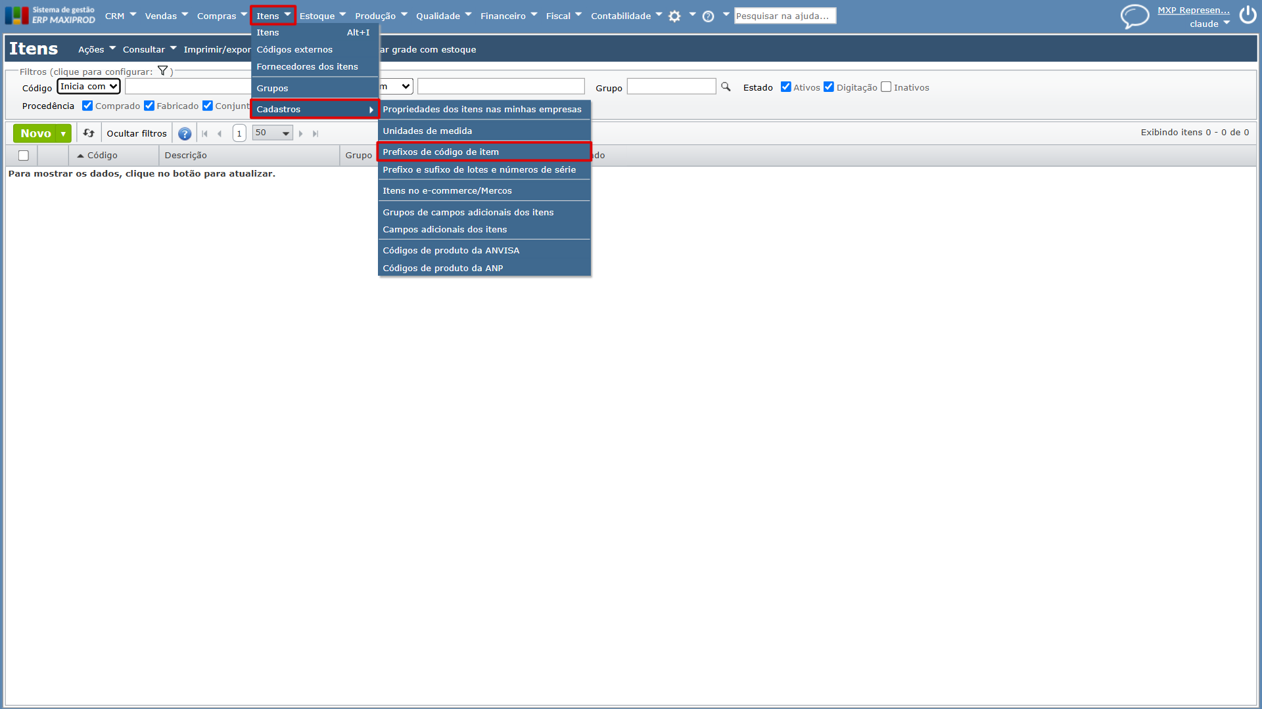
Task: Click the 'Pesquisar na ajuda' search field
Action: point(785,16)
